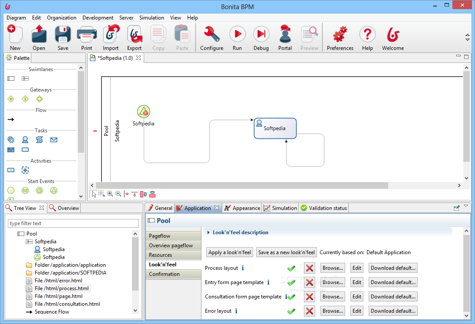Click the palette vertical scrollbar
Screen dimensions: 475x324
(81, 112)
